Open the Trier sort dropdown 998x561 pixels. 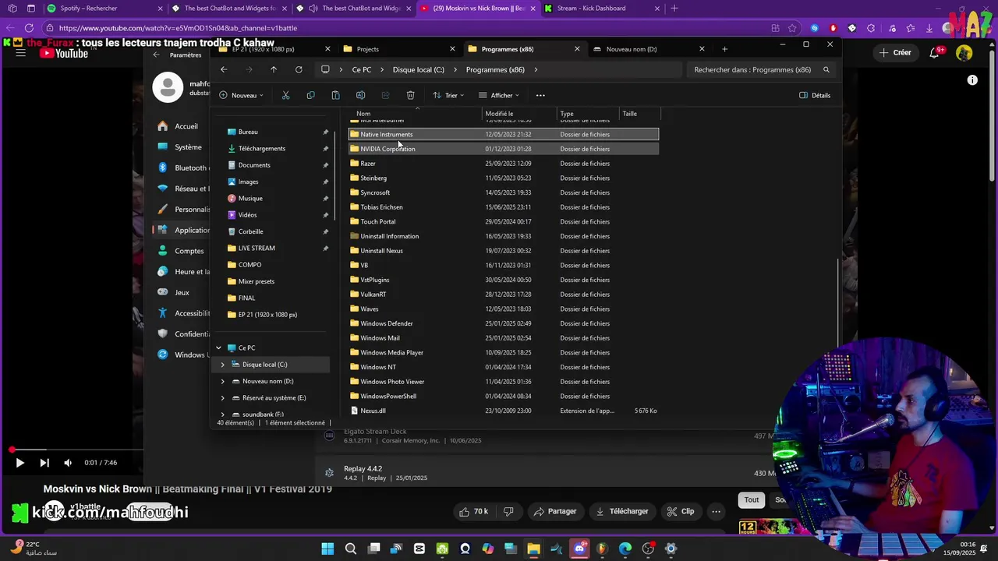point(449,95)
